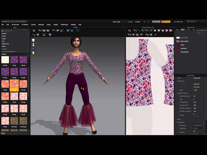Screen dimensions: 207x155
Task: Open the Preferences menu
Action: coord(64,25)
